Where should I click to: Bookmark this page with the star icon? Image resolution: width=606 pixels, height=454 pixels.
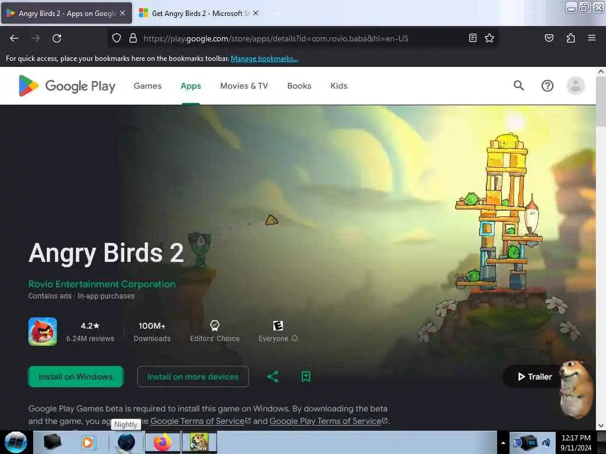489,38
